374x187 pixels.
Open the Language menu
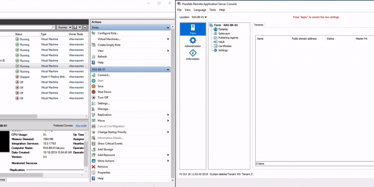(x=200, y=10)
